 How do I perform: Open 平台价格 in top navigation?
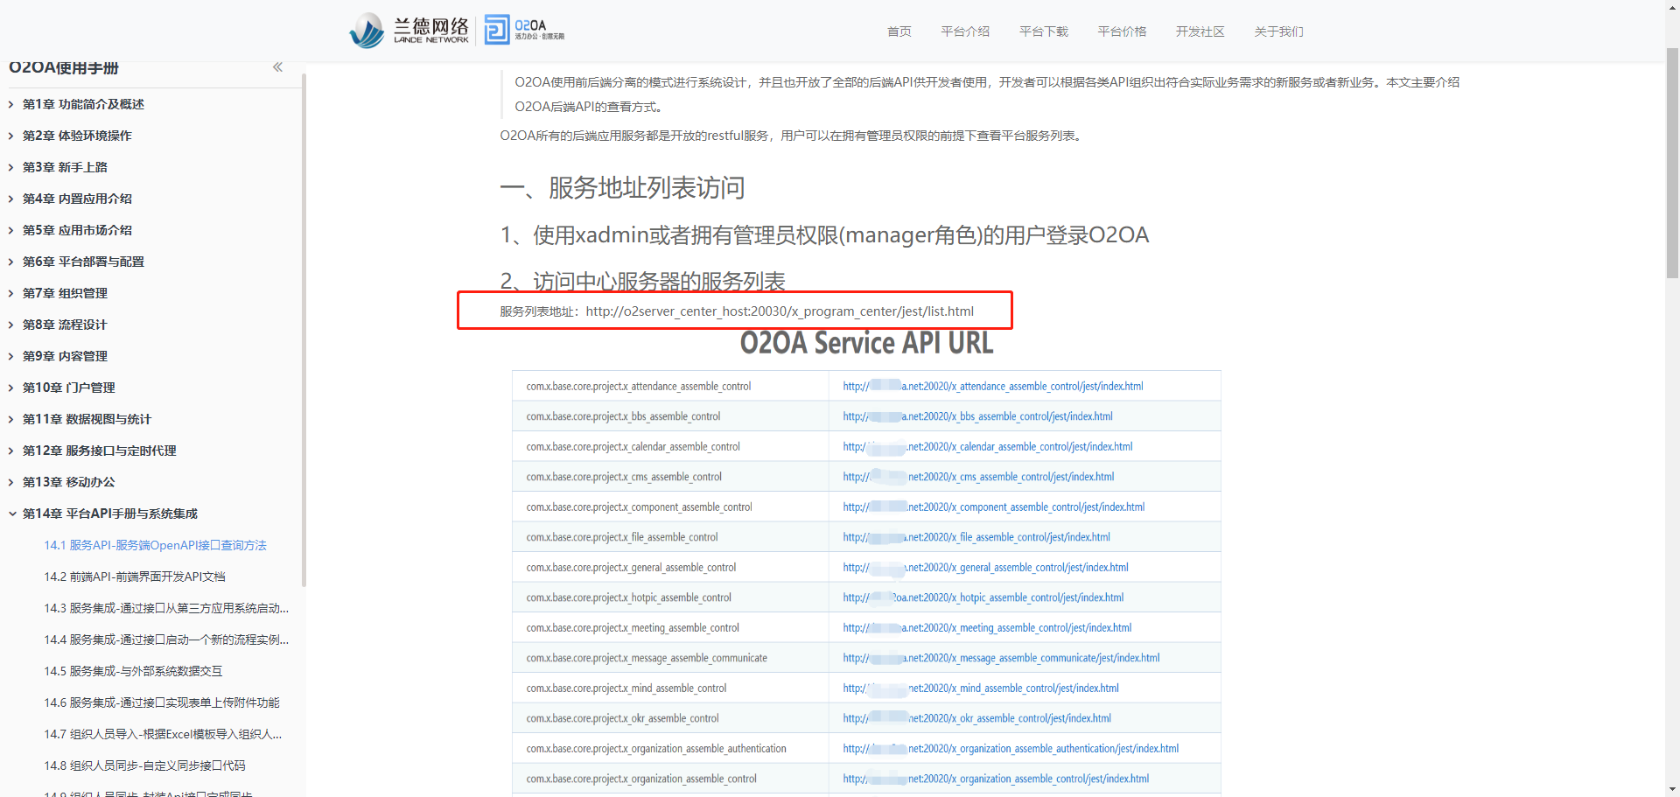click(1122, 31)
